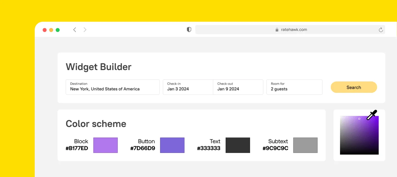Viewport: 397px width, 177px height.
Task: Click the browser forward arrow
Action: click(85, 30)
